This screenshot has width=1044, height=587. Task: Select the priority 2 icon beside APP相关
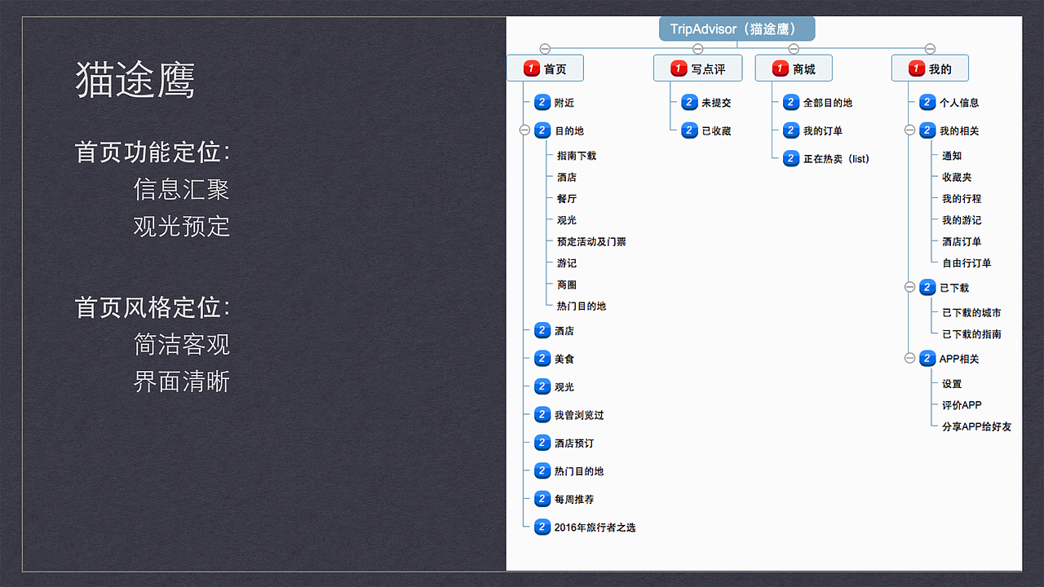click(x=927, y=359)
